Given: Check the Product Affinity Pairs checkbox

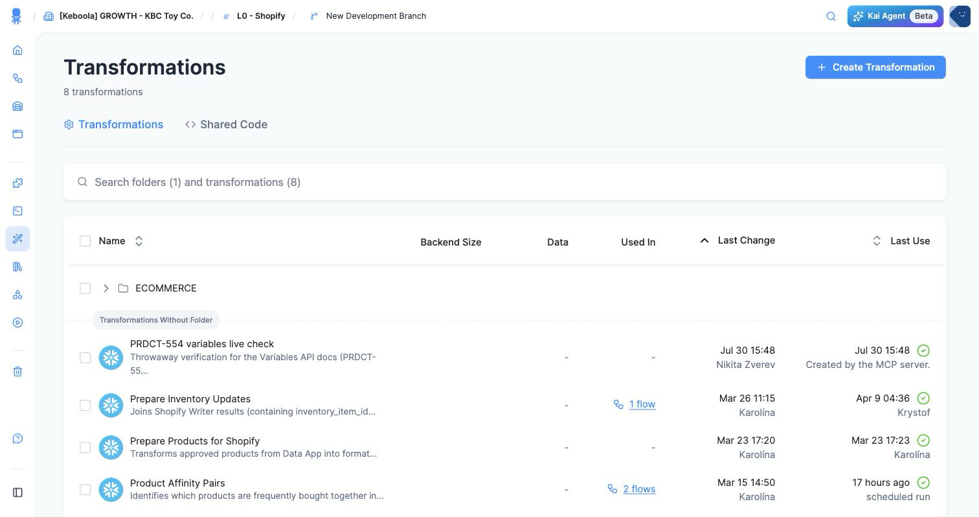Looking at the screenshot, I should point(85,490).
